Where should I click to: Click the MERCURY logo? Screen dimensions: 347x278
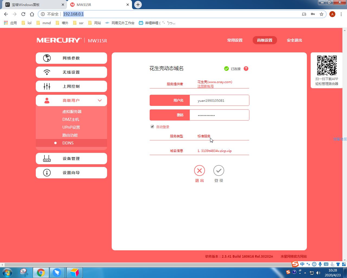[x=59, y=40]
